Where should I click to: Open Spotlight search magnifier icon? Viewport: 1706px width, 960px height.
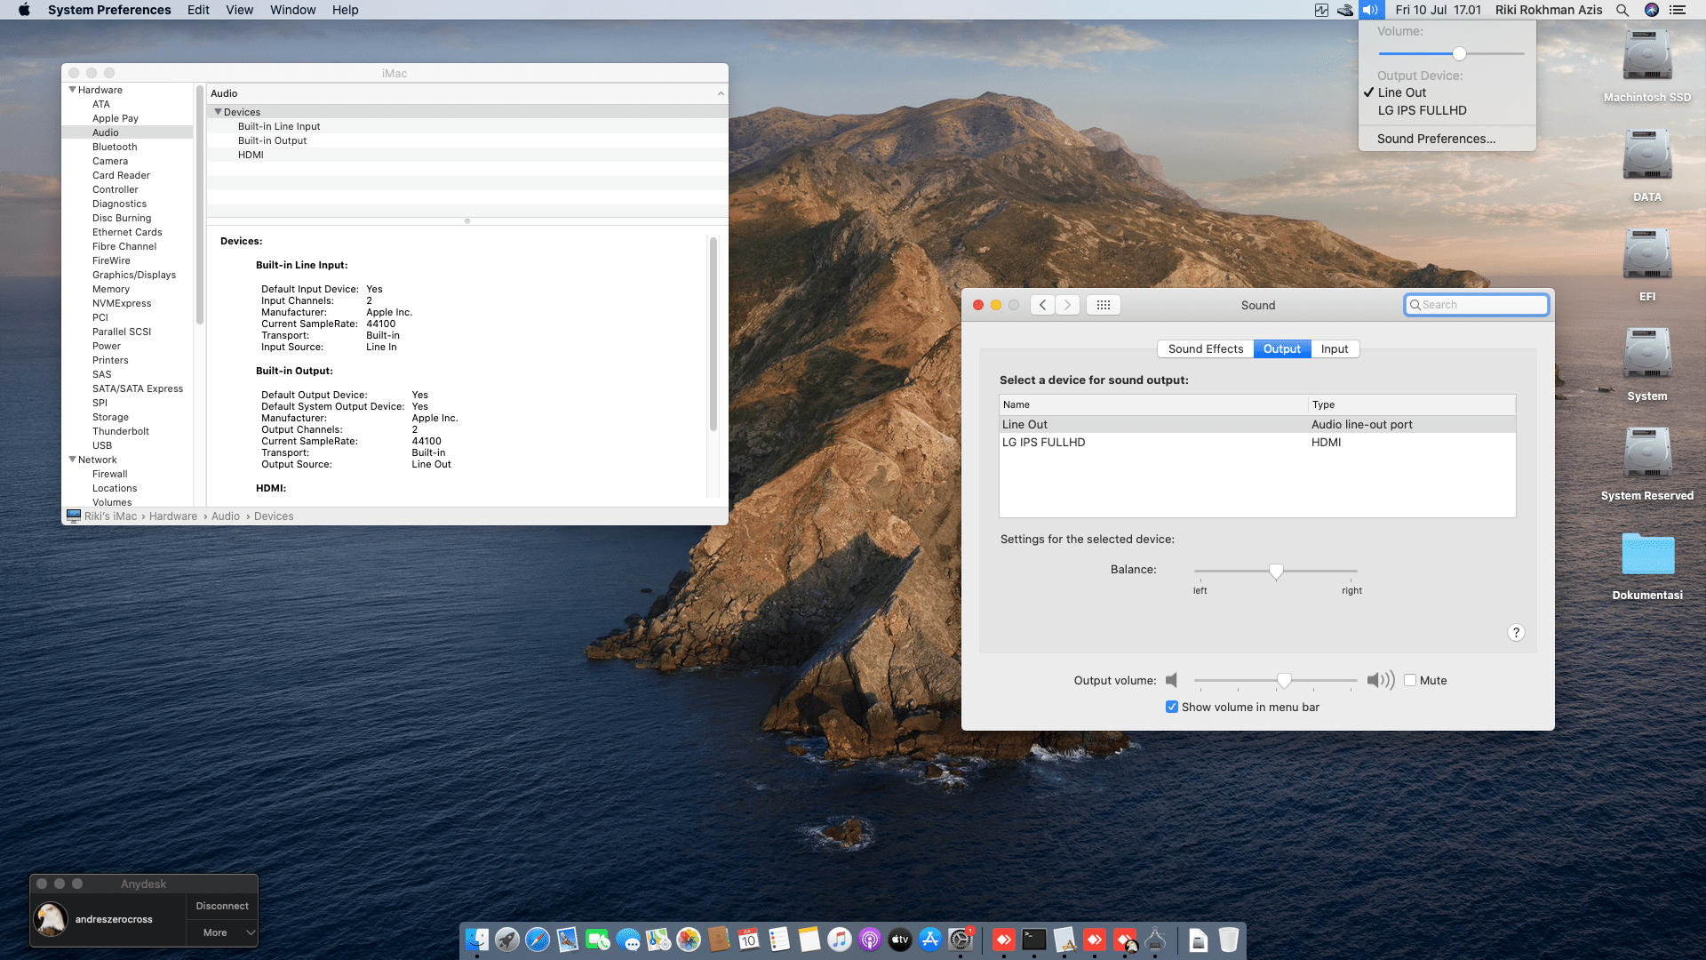[1622, 10]
